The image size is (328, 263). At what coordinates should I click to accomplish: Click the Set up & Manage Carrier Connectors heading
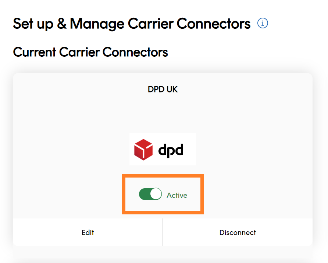coord(132,24)
